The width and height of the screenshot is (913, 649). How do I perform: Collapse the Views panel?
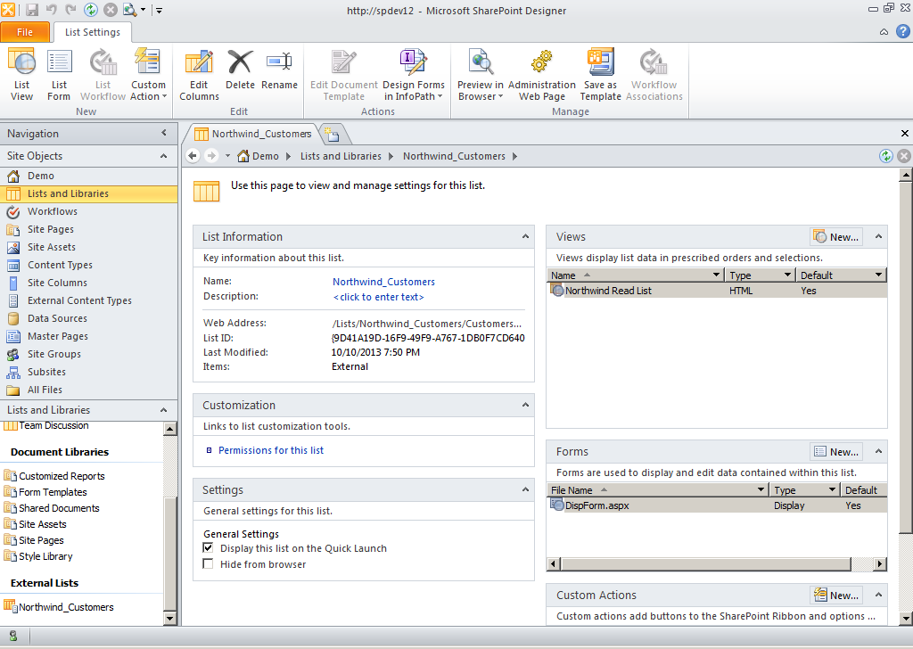pyautogui.click(x=878, y=237)
